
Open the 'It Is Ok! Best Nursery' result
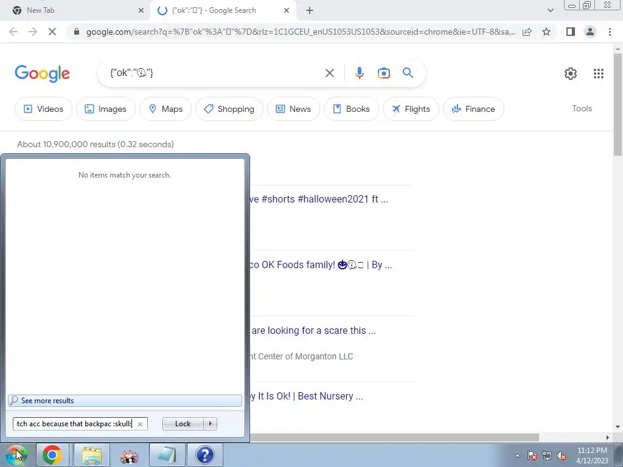[306, 396]
